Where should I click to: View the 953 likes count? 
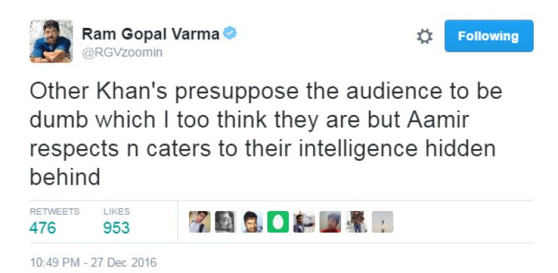(116, 228)
